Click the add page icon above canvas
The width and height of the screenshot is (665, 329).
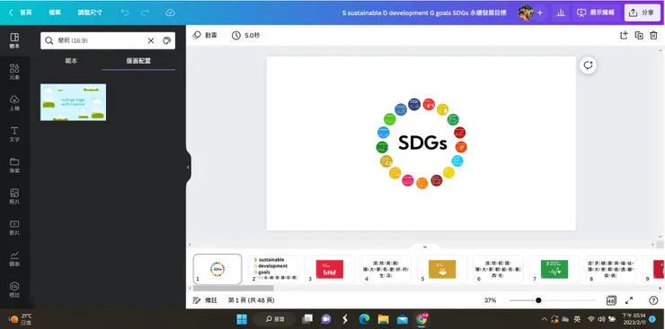coord(624,36)
